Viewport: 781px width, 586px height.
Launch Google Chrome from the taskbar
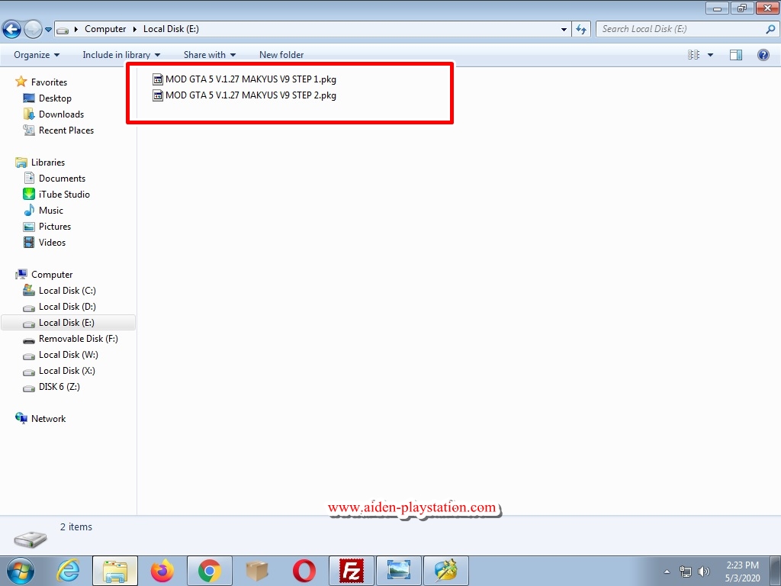[x=210, y=571]
